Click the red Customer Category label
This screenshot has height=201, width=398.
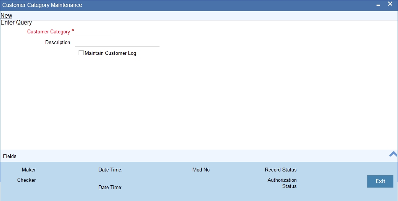coord(48,32)
